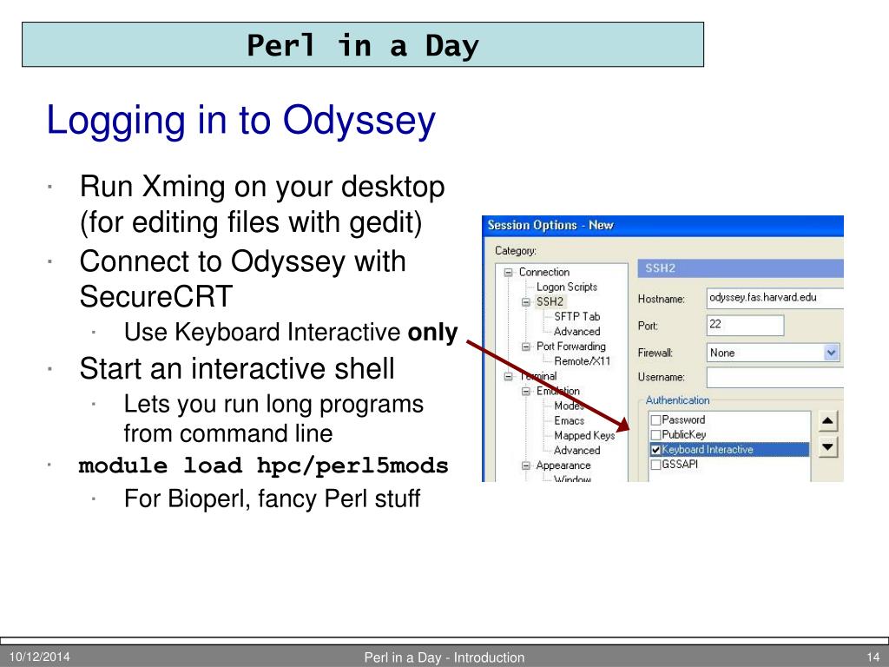Click the Session Options - New title bar
Screen dimensions: 889x667
point(662,226)
